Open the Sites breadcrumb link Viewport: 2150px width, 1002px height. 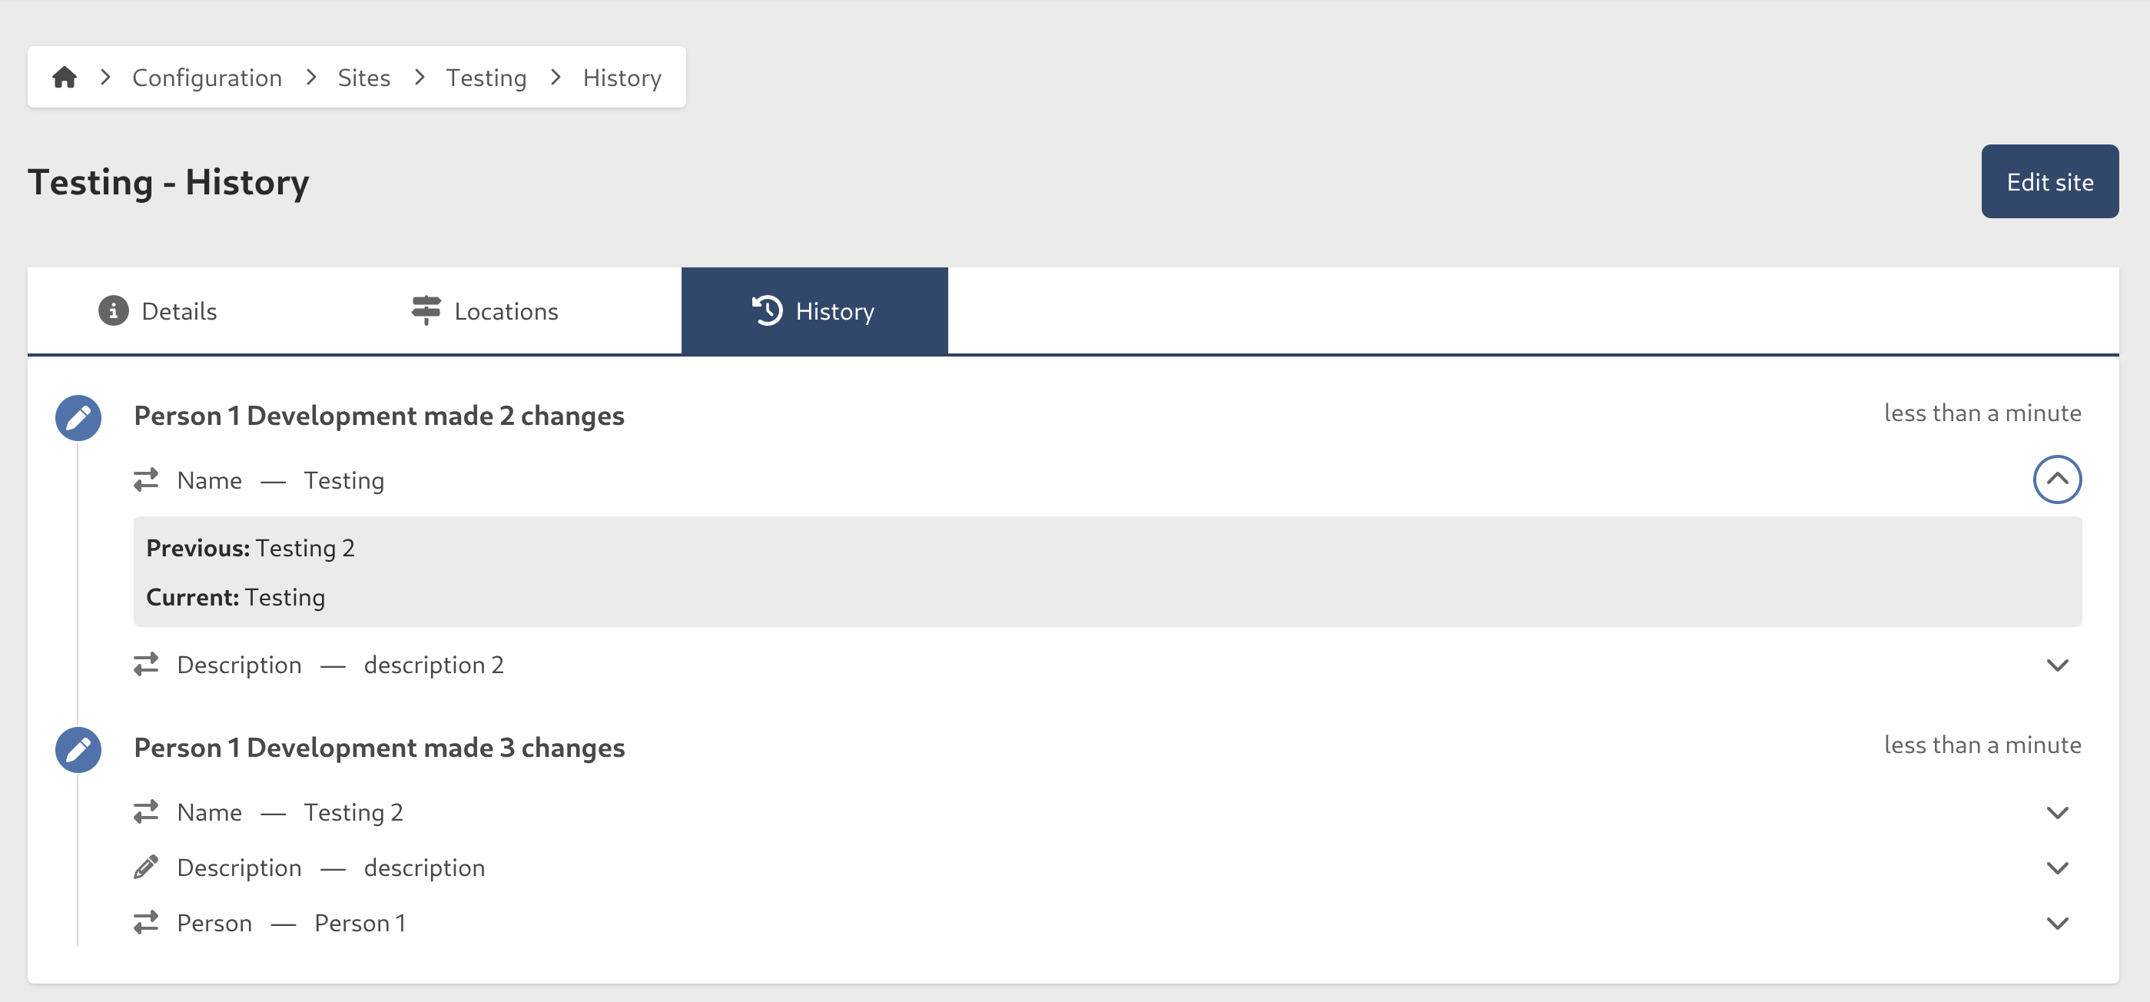click(x=363, y=77)
